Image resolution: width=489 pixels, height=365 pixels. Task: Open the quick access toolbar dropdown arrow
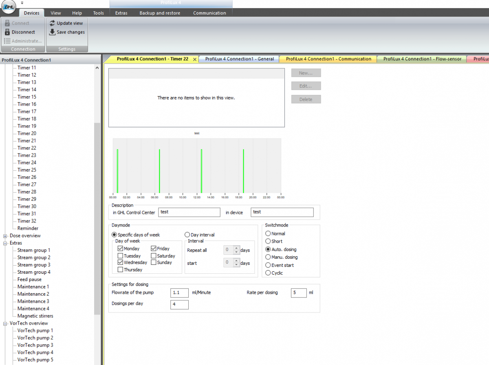tap(22, 3)
